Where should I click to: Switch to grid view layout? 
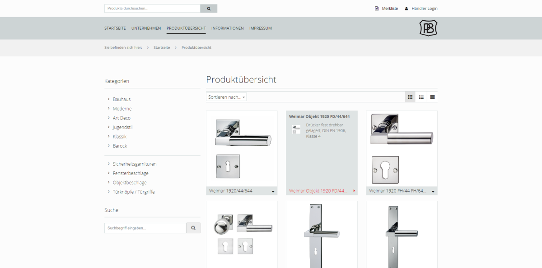pos(410,97)
